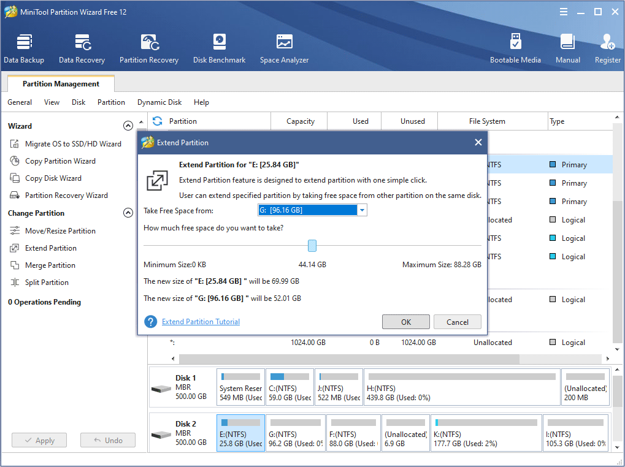Click the Extend Partition sidebar icon
This screenshot has width=625, height=467.
tap(14, 248)
